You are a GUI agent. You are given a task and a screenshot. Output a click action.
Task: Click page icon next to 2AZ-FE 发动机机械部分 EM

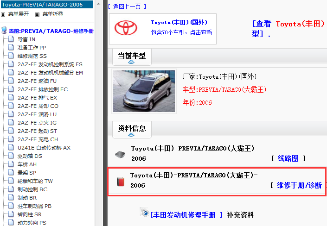11,72
